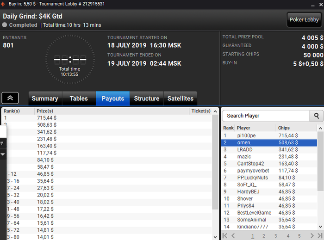
Task: Go to previous page of player list
Action: 233,235
